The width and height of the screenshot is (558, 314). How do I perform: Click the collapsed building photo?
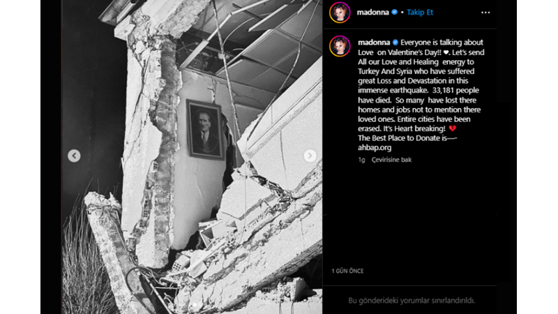[x=193, y=157]
